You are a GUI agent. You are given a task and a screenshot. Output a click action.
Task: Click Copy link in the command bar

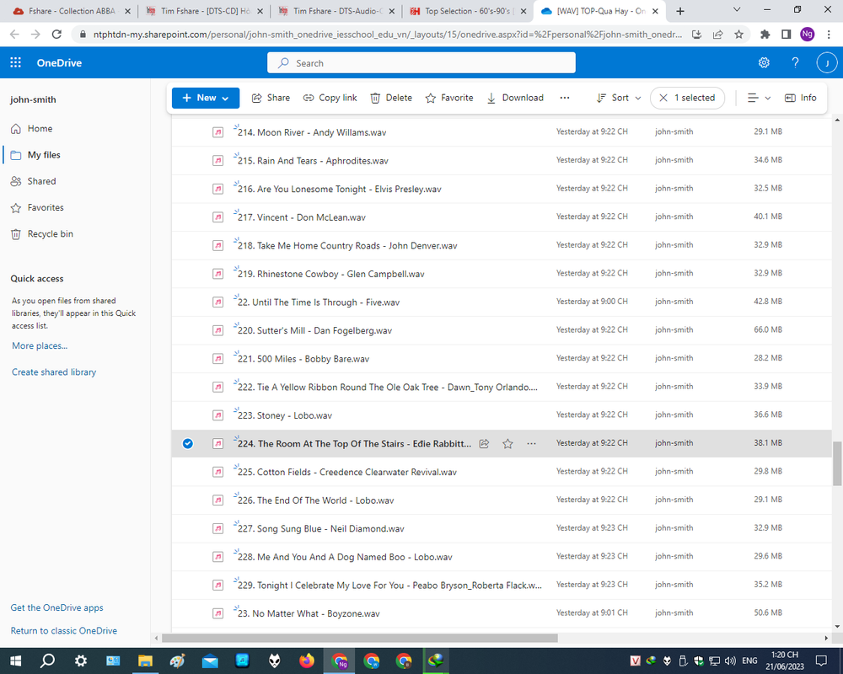coord(330,98)
